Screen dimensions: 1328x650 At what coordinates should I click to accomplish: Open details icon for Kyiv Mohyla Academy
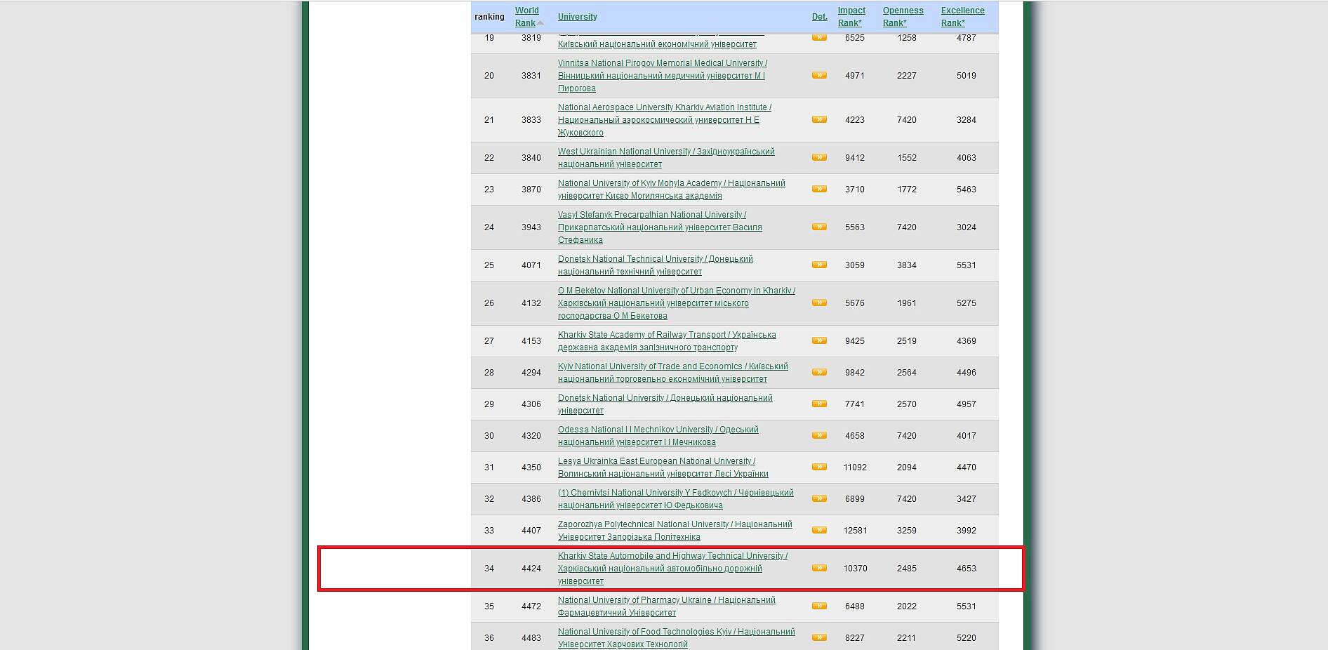tap(819, 189)
